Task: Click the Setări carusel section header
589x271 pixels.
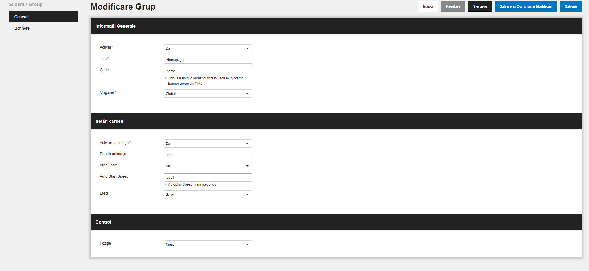Action: click(x=336, y=121)
